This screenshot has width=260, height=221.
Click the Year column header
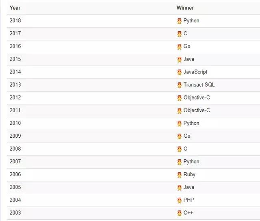point(15,8)
